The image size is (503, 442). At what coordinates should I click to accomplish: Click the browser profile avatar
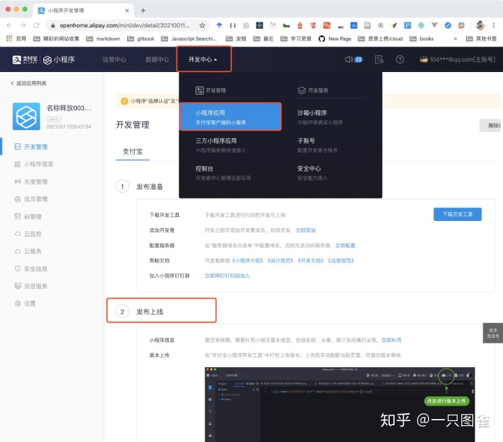pos(480,25)
